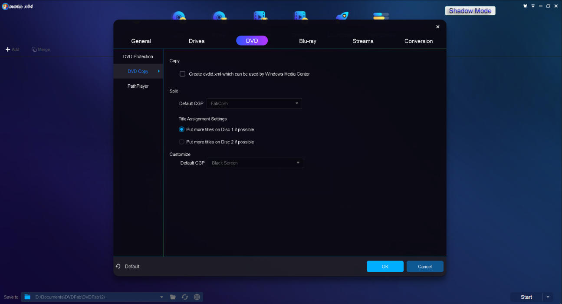The width and height of the screenshot is (562, 304).
Task: Select PathPlayer in sidebar
Action: click(x=138, y=86)
